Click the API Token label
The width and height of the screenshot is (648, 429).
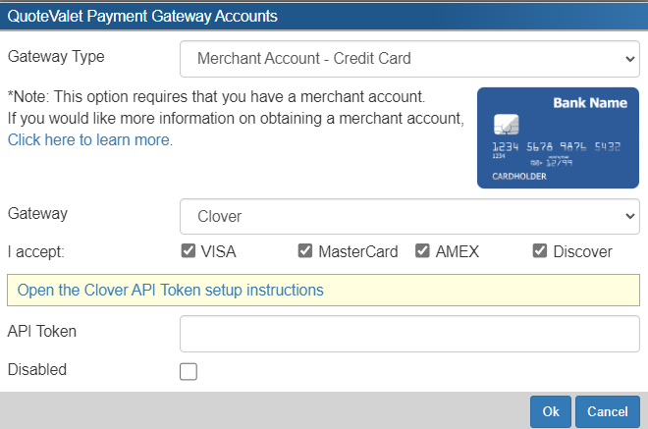point(42,331)
